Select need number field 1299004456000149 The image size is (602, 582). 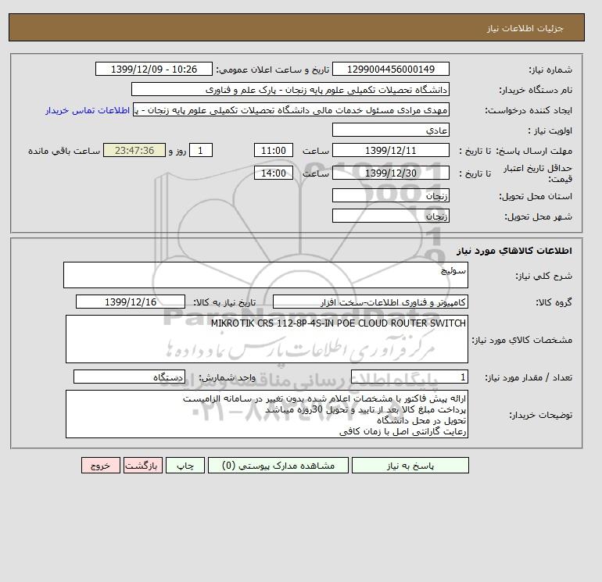(390, 69)
